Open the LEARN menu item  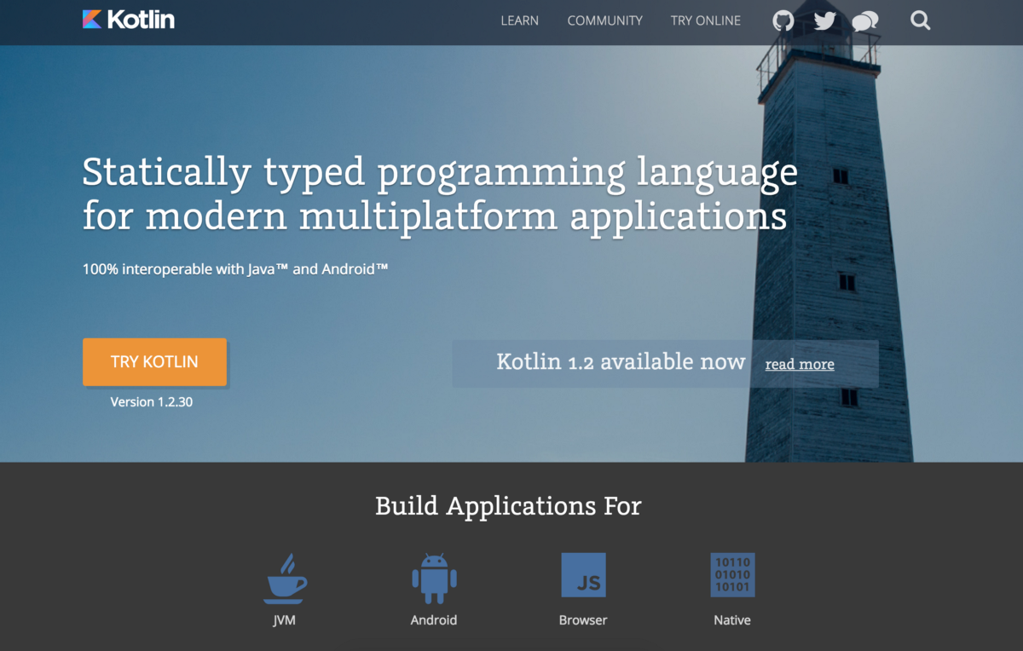(520, 20)
